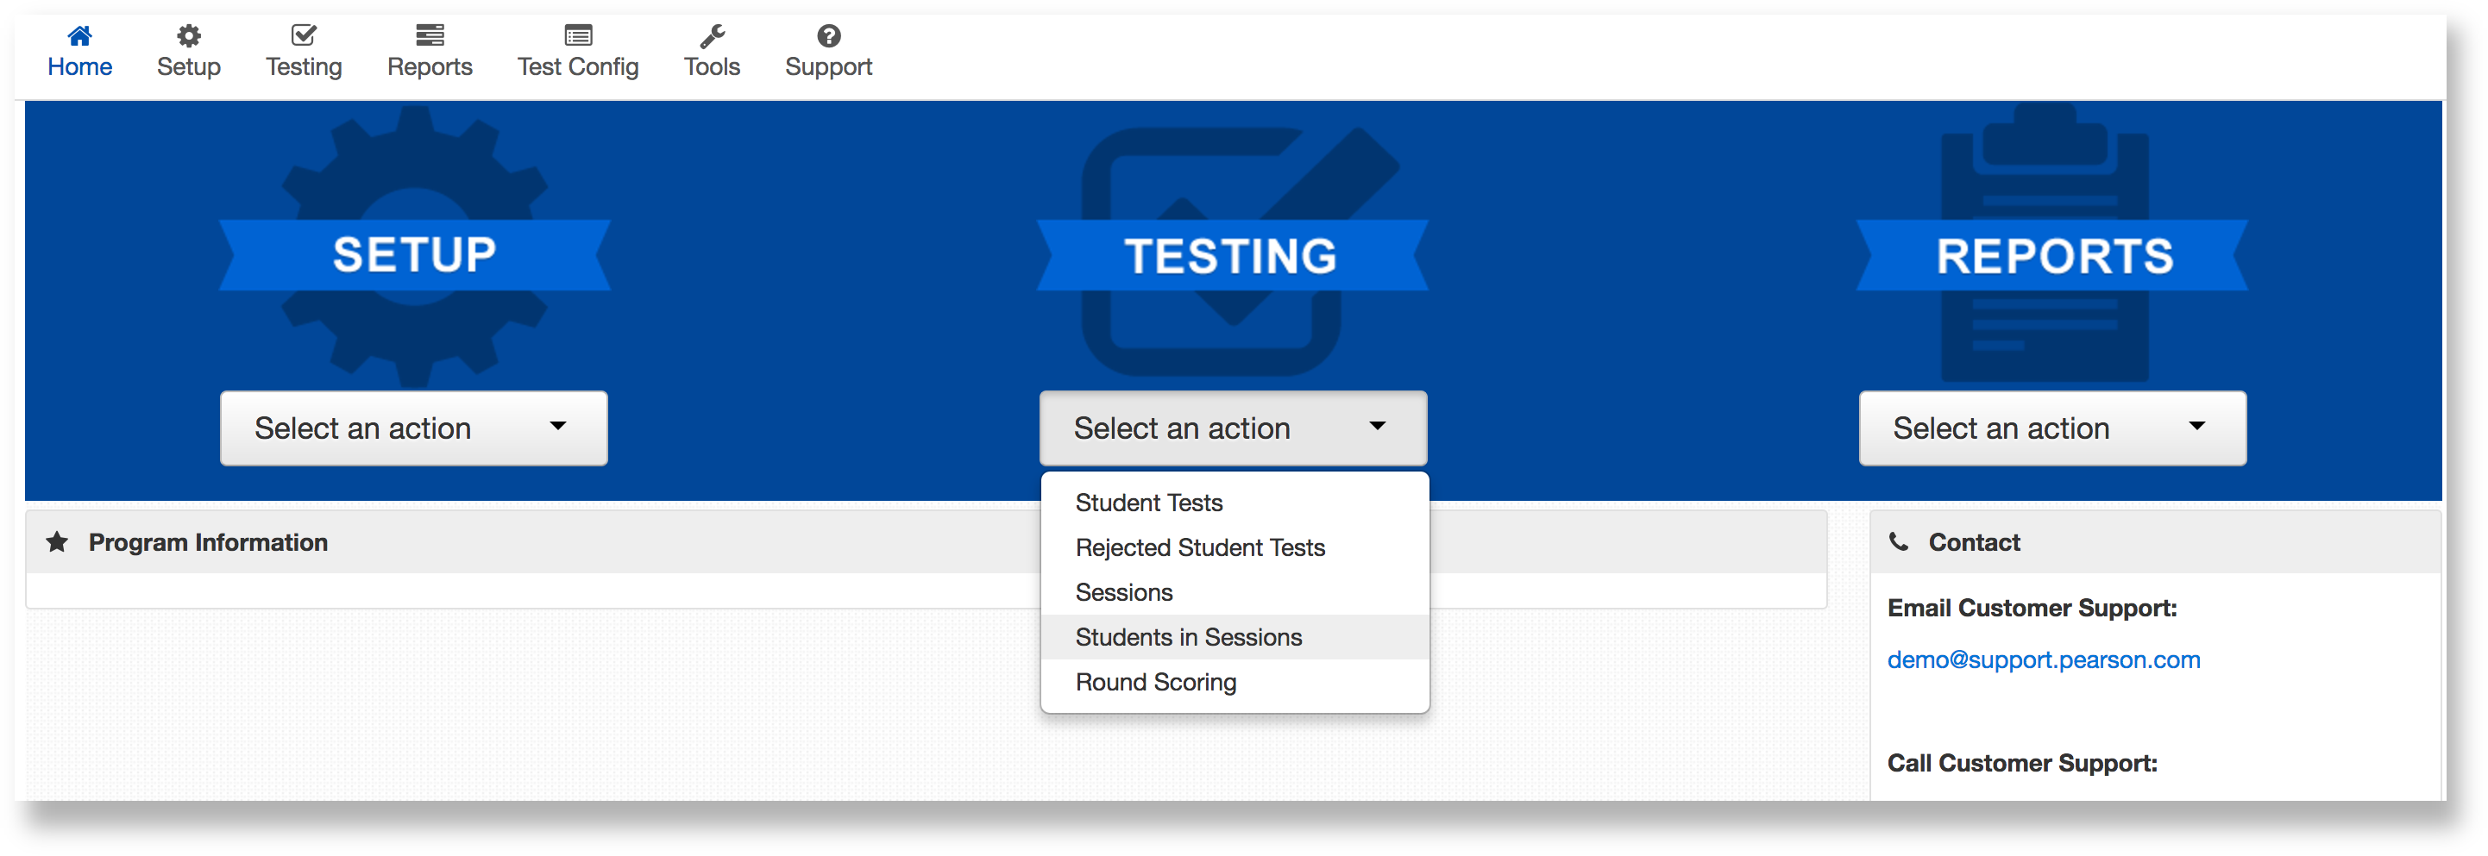Click the Testing checkmark icon
Image resolution: width=2488 pixels, height=856 pixels.
click(304, 37)
